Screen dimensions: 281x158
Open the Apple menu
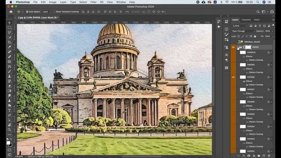pos(11,2)
